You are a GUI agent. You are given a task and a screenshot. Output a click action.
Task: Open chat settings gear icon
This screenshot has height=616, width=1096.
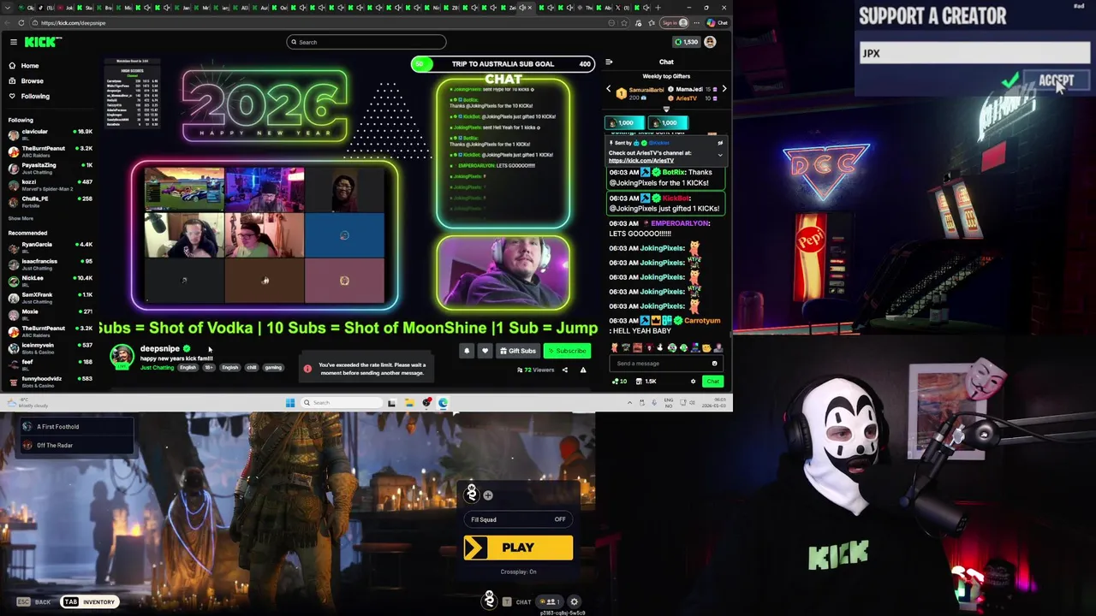click(693, 382)
